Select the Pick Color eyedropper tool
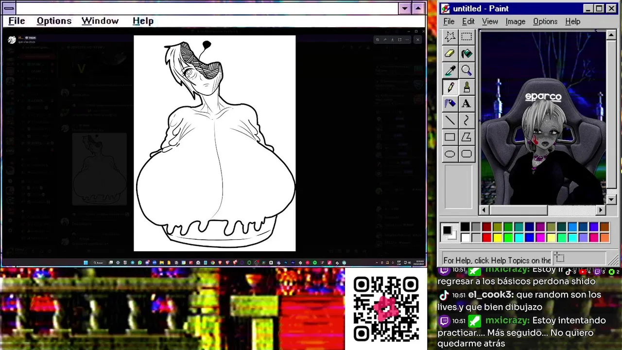The height and width of the screenshot is (350, 622). pos(450,70)
